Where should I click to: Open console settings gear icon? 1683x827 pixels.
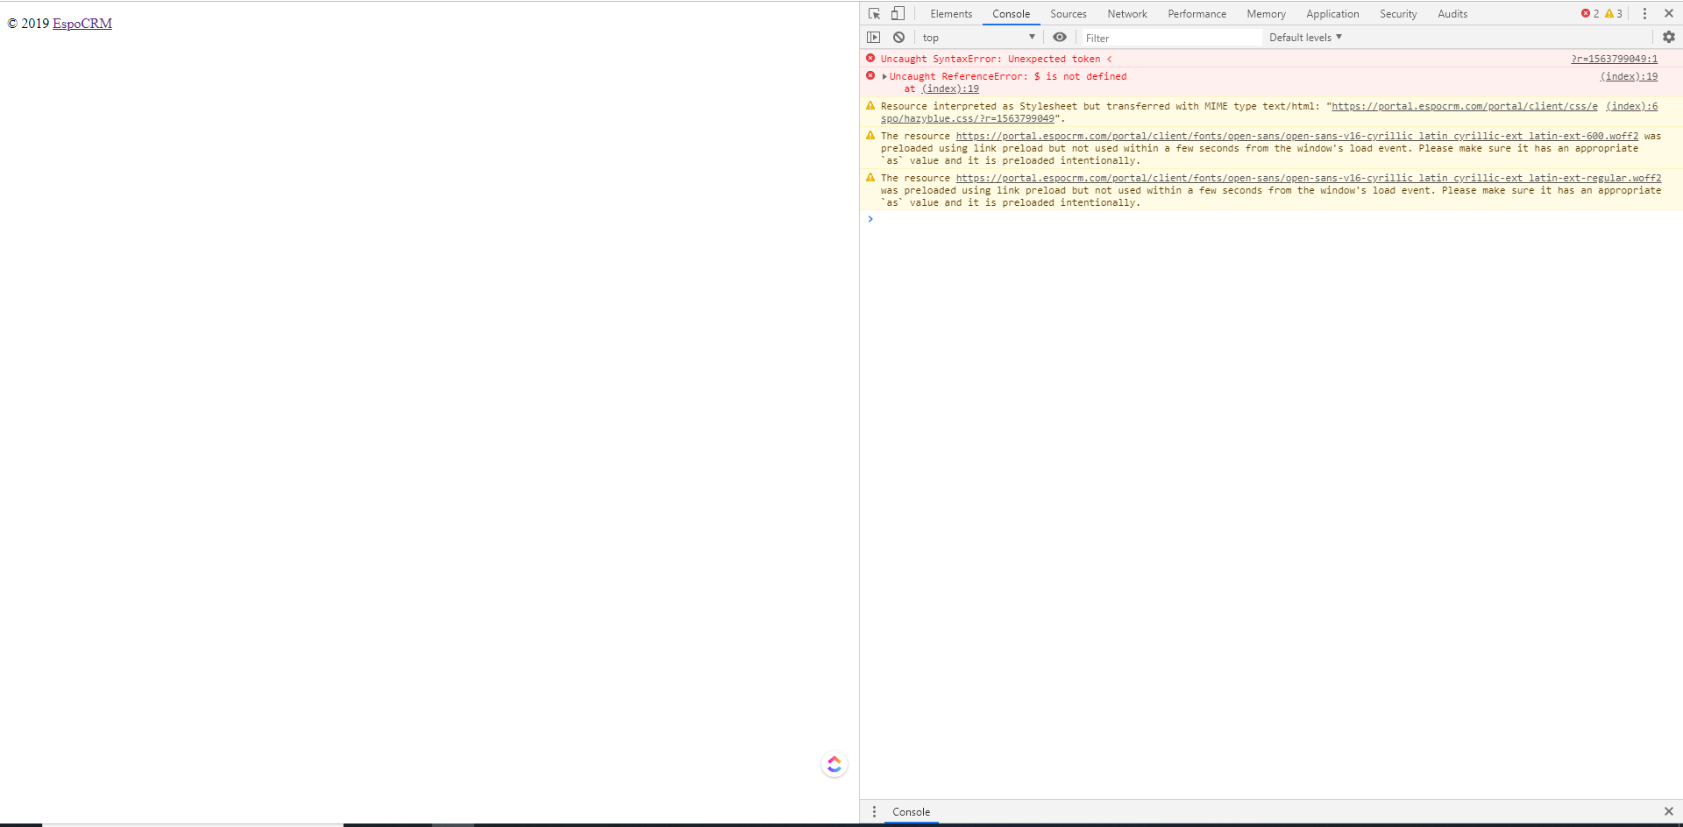[1668, 38]
